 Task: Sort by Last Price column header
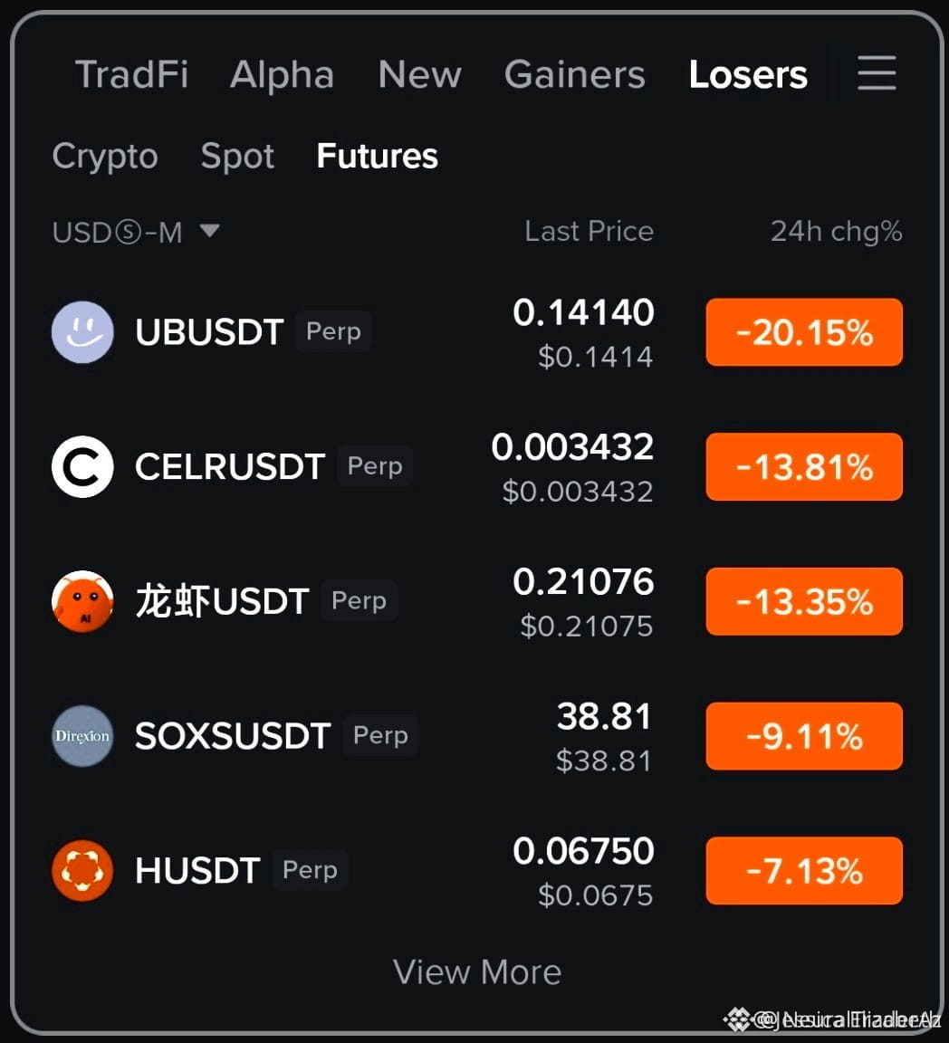[589, 232]
